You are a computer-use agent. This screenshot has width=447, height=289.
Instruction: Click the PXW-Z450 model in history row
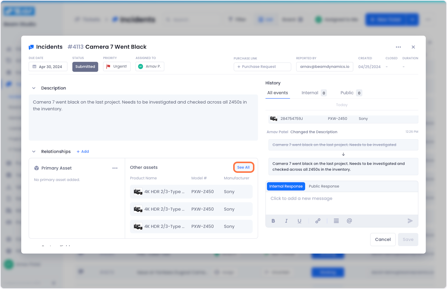(337, 119)
